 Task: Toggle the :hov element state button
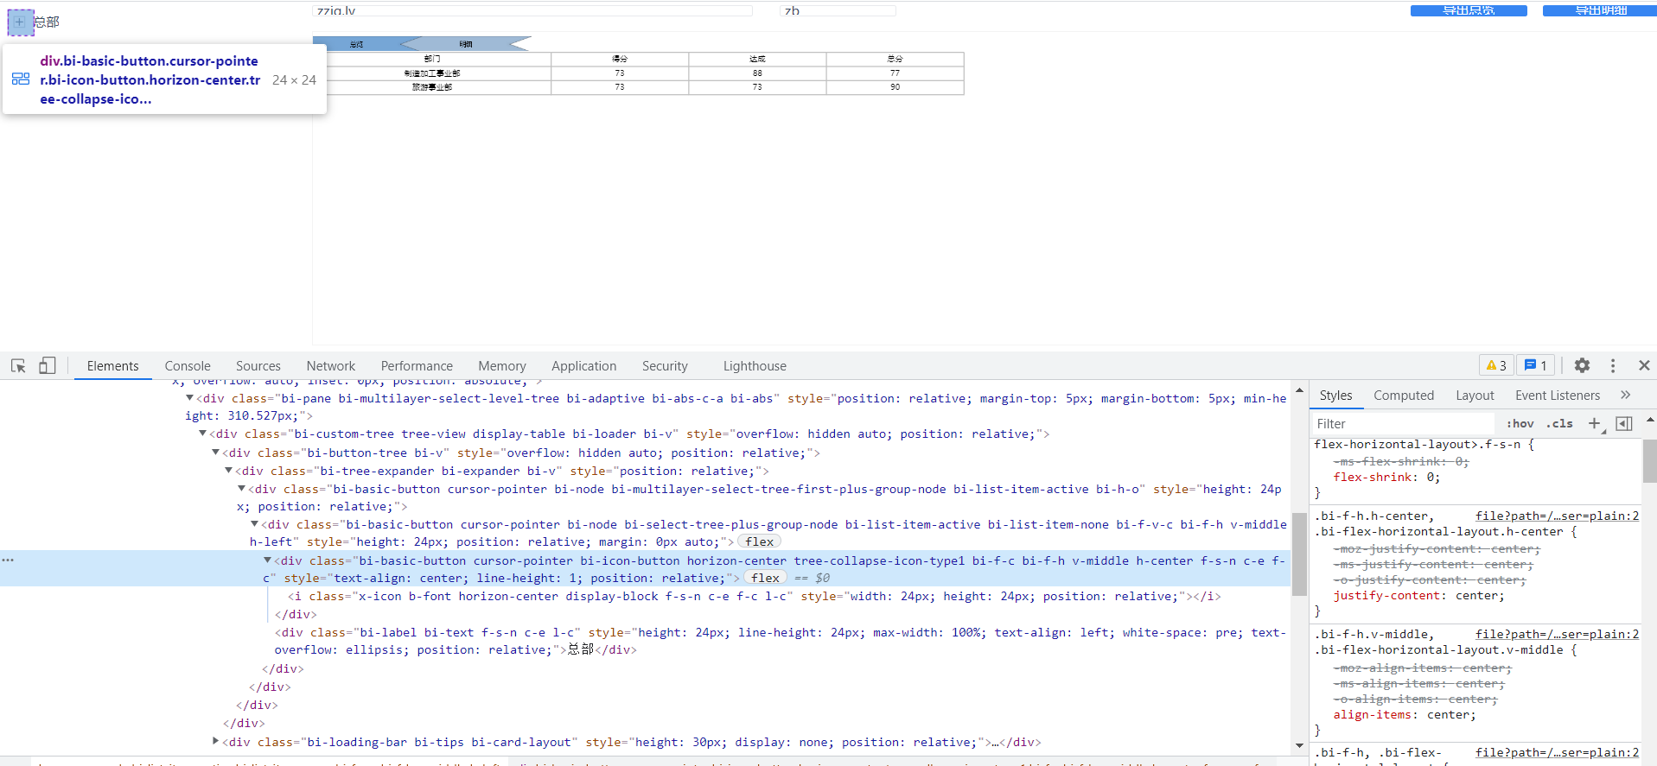pos(1520,424)
